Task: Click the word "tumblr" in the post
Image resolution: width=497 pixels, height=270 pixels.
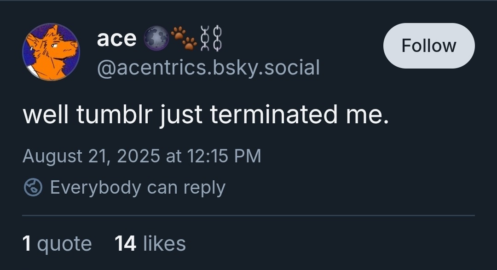Action: [x=114, y=115]
